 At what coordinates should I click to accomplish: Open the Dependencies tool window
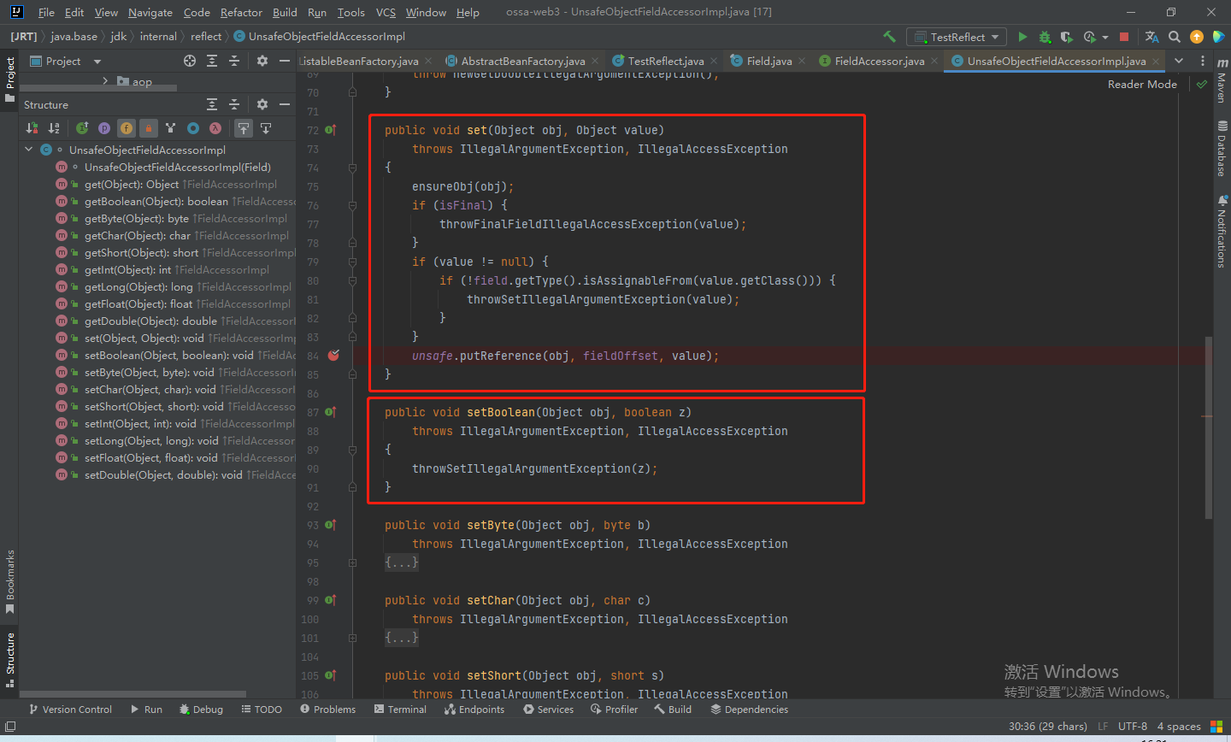750,710
